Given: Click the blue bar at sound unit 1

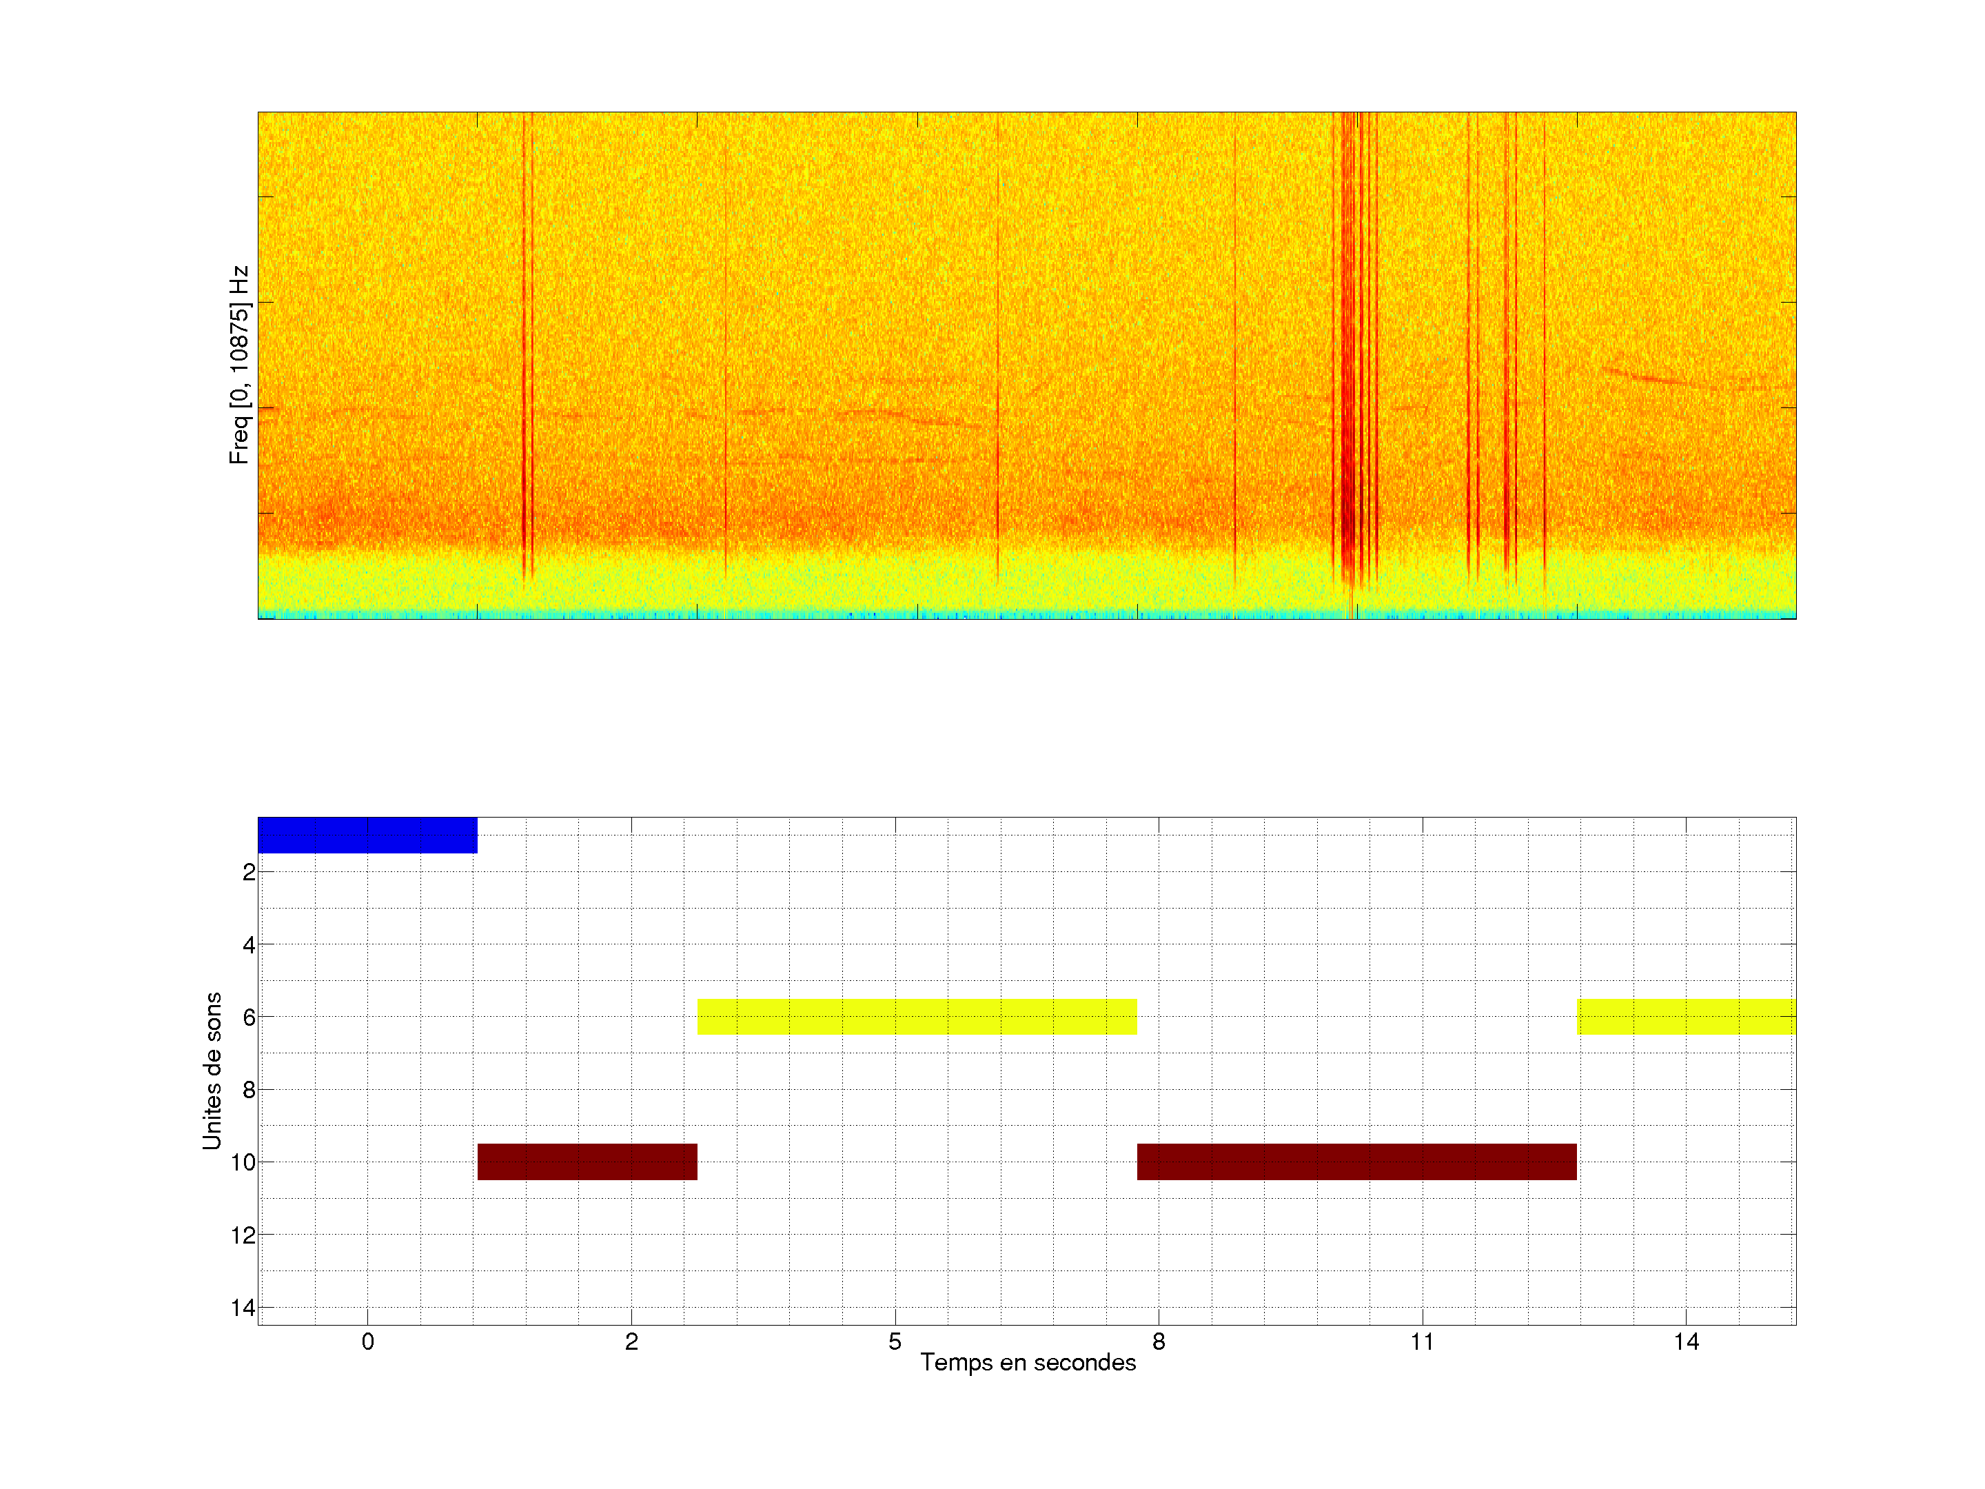Looking at the screenshot, I should 367,835.
